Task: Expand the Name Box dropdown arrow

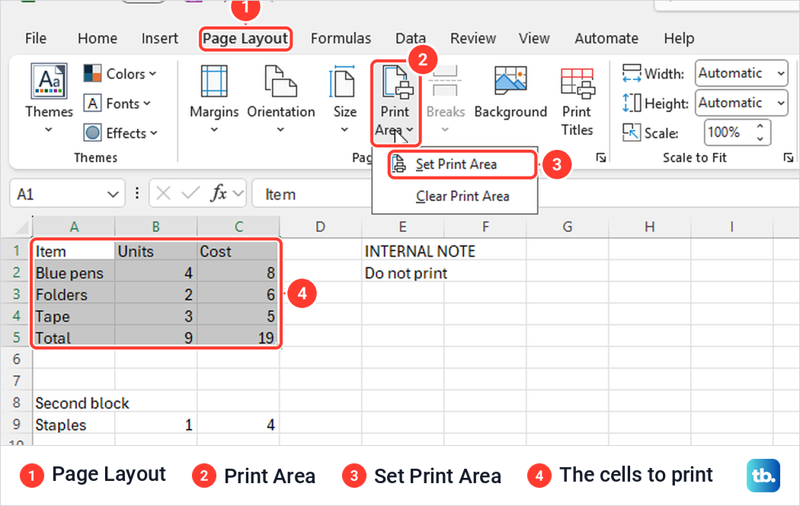Action: tap(114, 194)
